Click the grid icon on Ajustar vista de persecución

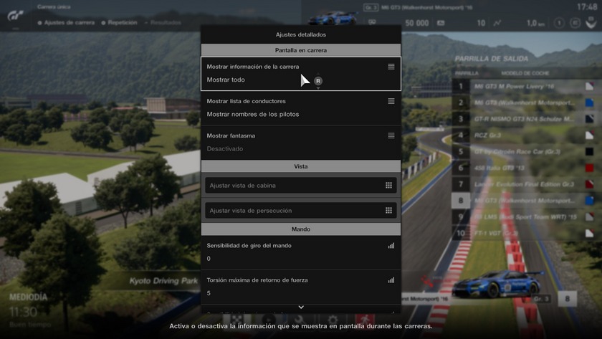(388, 211)
